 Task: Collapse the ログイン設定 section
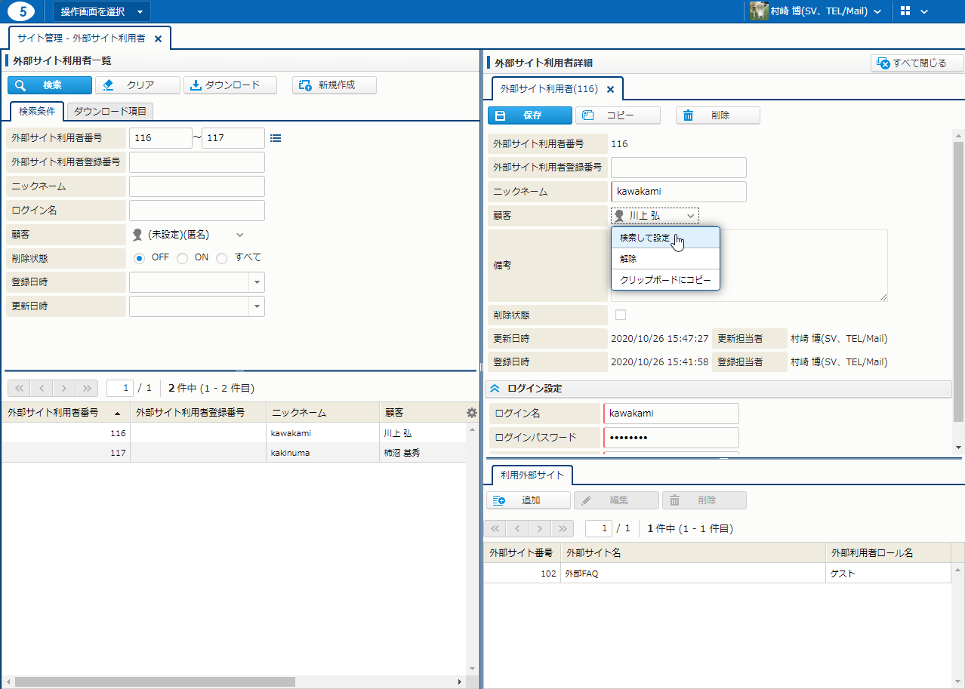point(495,389)
